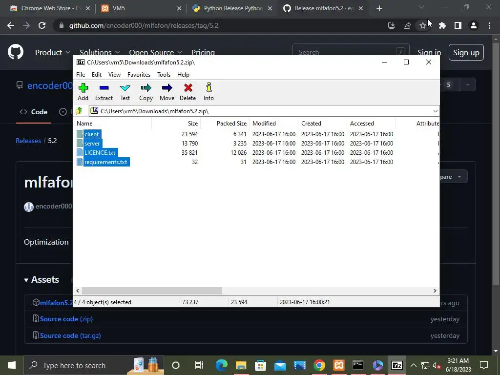Open the View menu in 7-Zip
This screenshot has height=375, width=500.
click(x=114, y=75)
